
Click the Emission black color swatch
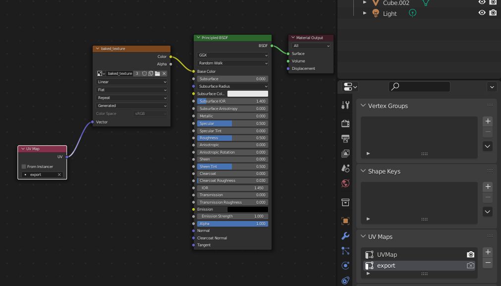click(248, 209)
